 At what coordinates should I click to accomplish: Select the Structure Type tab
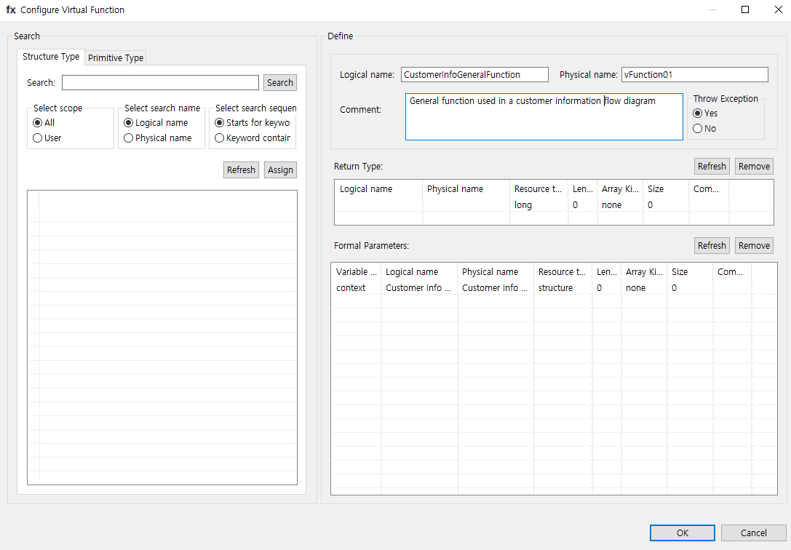click(x=51, y=57)
